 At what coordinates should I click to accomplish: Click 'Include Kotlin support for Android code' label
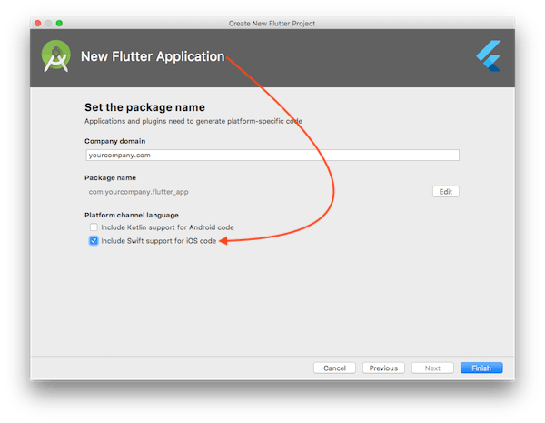(167, 227)
